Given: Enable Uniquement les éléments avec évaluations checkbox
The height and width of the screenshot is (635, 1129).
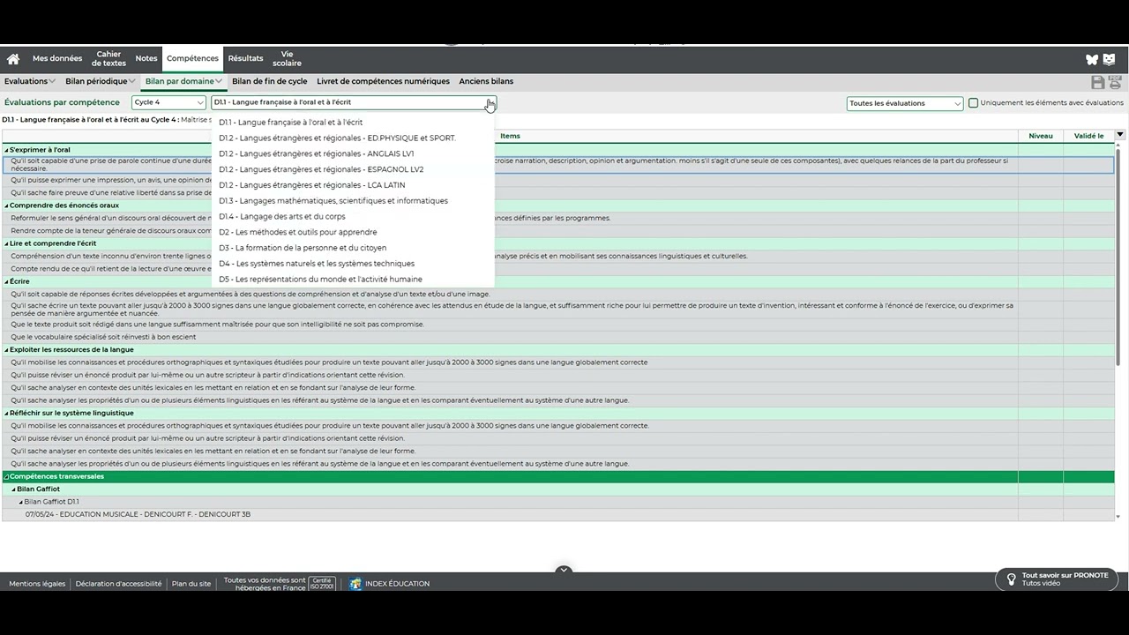Looking at the screenshot, I should (x=974, y=103).
